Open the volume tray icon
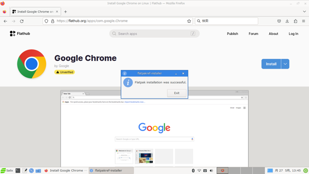309x174 pixels. click(211, 171)
